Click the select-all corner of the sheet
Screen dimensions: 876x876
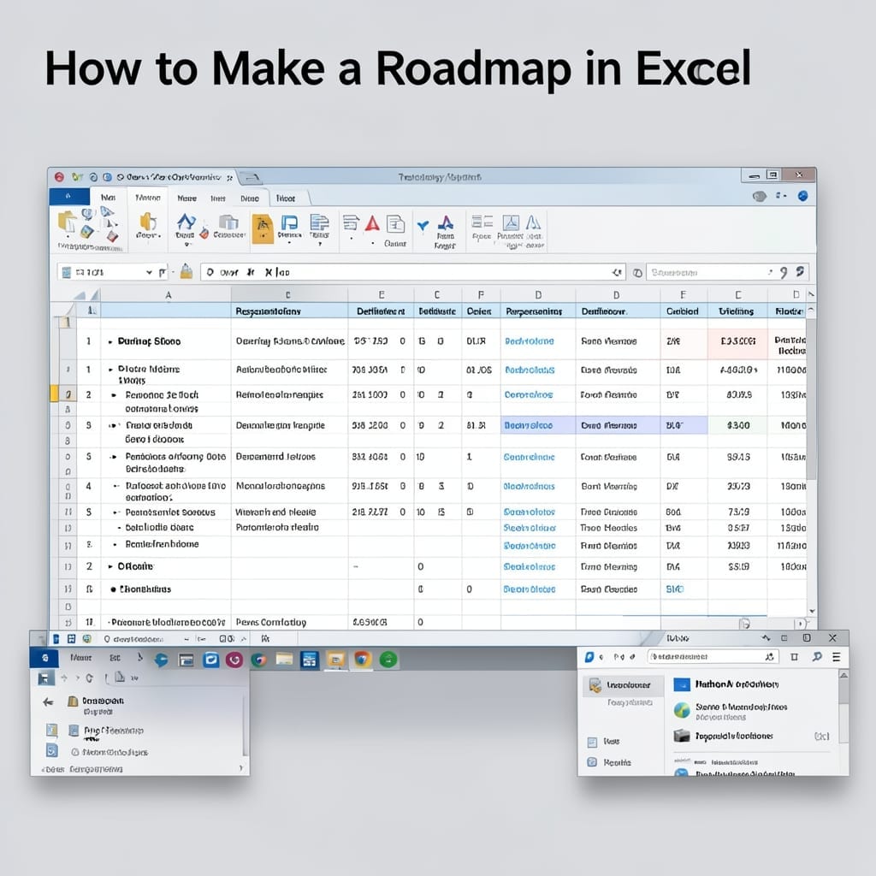click(86, 295)
